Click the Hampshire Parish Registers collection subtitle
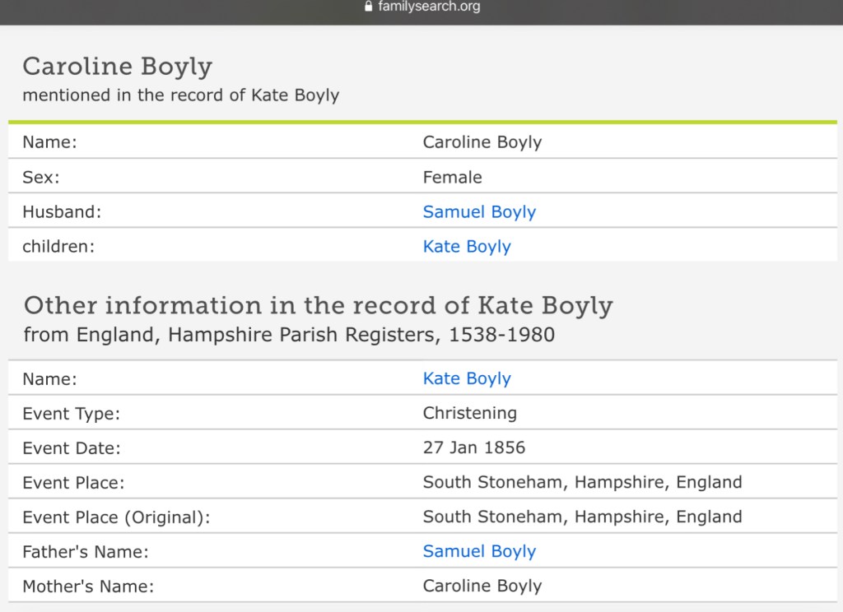The image size is (843, 612). pyautogui.click(x=289, y=335)
